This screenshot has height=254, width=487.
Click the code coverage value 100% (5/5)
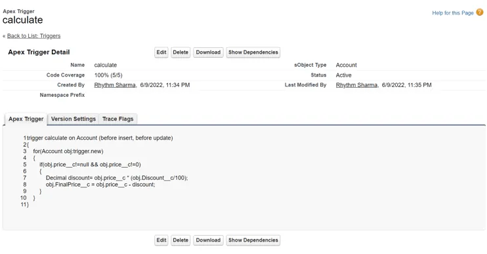click(108, 75)
